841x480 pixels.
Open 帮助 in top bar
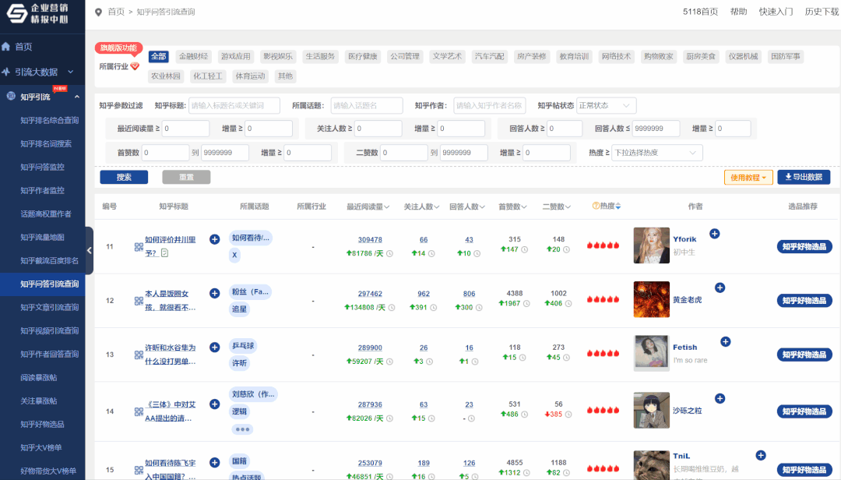click(x=738, y=12)
